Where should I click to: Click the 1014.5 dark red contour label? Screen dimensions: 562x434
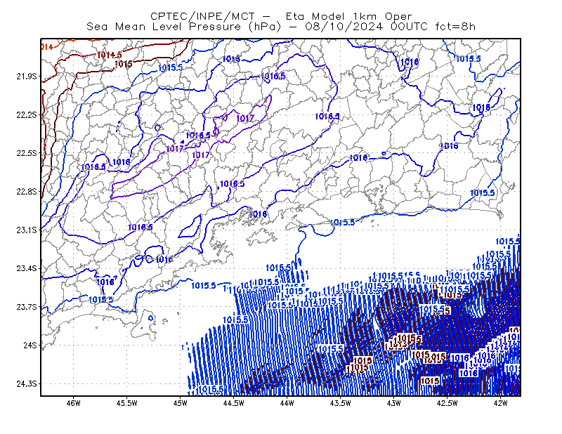tap(110, 55)
